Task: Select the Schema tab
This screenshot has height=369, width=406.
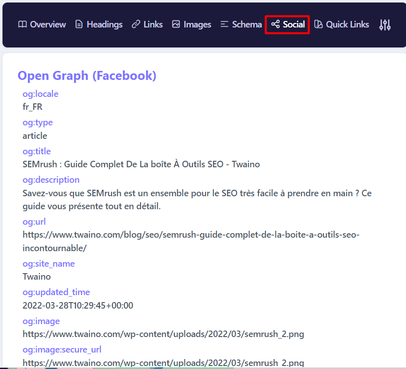Action: [x=241, y=24]
